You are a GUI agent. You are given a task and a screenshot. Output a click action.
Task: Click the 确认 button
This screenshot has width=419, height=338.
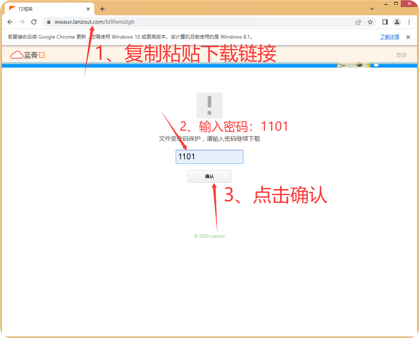(x=209, y=176)
